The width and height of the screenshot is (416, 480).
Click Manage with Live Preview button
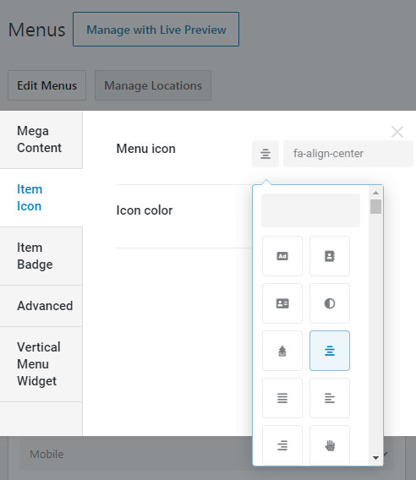(x=156, y=30)
